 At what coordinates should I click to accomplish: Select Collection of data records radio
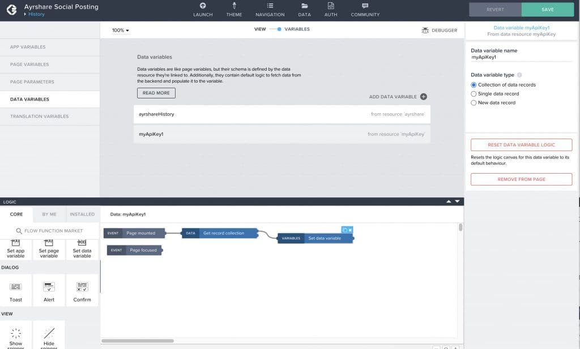coord(474,85)
